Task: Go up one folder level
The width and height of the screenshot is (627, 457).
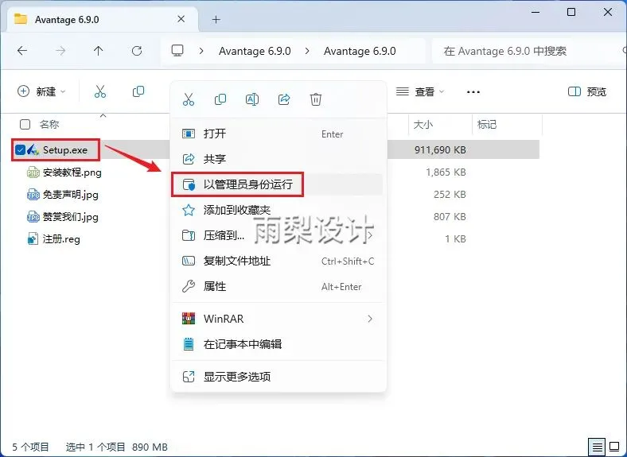Action: point(99,51)
